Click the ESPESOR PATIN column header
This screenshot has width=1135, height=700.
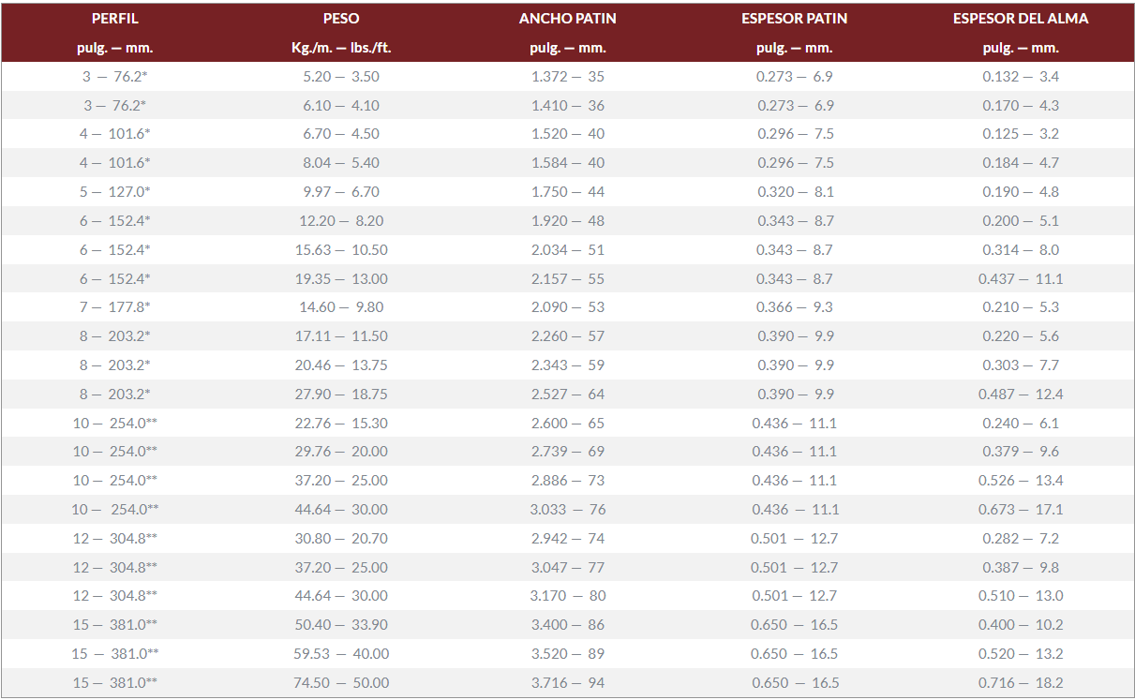[795, 19]
